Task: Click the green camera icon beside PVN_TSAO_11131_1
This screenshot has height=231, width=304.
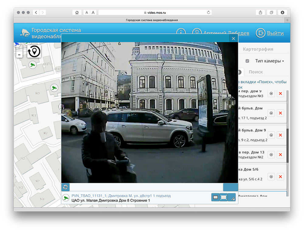Action: click(66, 198)
